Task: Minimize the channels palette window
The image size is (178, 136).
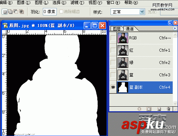Action: pyautogui.click(x=170, y=23)
